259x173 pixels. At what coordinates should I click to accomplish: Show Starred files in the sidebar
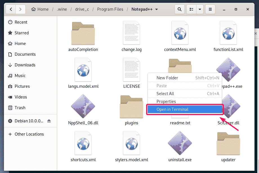31,33
